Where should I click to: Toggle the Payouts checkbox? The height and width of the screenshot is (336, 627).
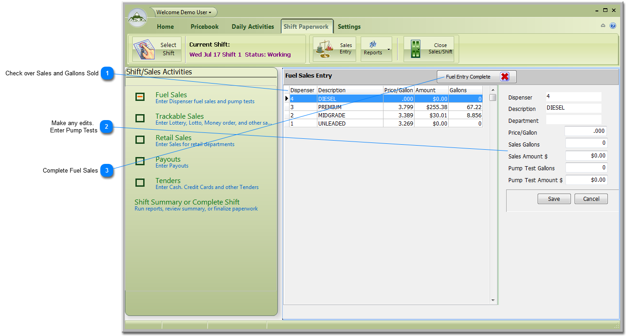click(x=140, y=161)
